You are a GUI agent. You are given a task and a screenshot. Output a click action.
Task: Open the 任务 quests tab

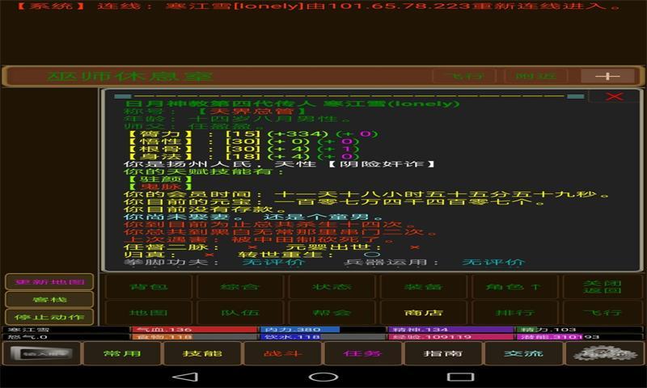[x=362, y=353]
